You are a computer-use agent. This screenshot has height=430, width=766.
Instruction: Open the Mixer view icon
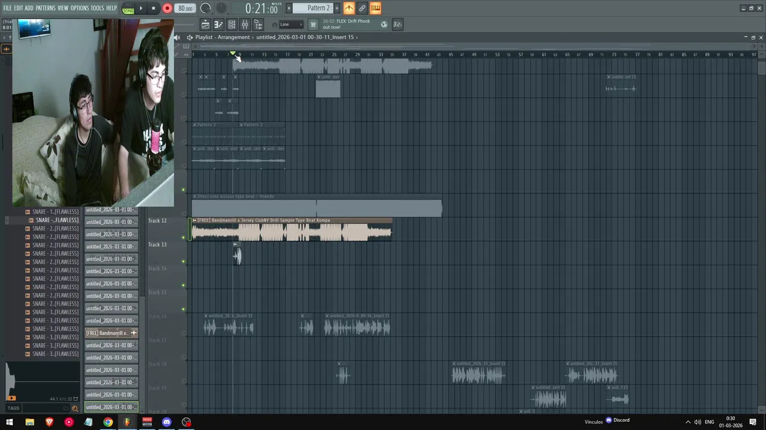(x=245, y=24)
